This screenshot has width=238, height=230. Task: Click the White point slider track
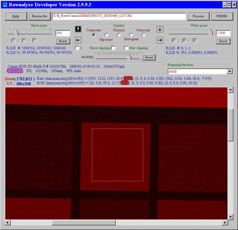click(190, 34)
